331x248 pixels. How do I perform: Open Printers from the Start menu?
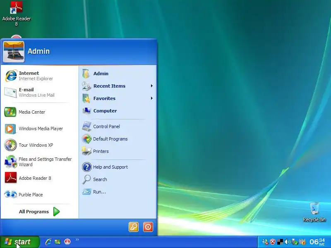click(118, 151)
